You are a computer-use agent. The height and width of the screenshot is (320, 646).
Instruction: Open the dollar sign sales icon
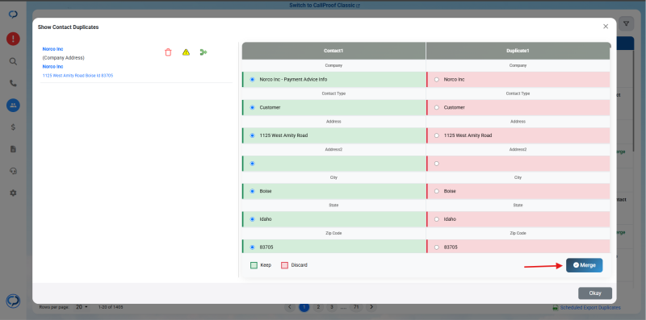[13, 127]
